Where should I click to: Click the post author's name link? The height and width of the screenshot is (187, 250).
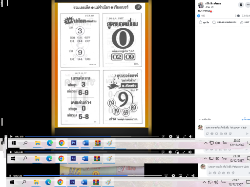(x=213, y=3)
